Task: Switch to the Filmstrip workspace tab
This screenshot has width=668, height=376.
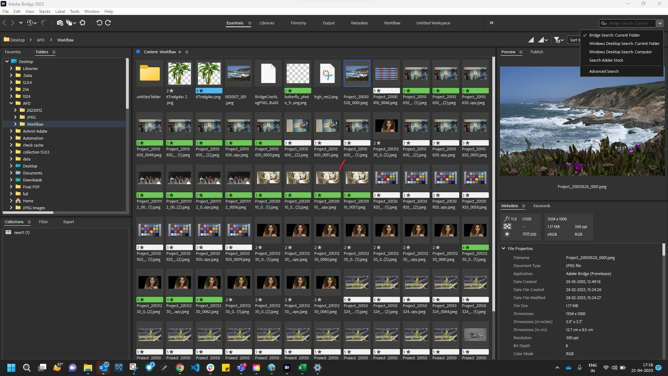Action: (298, 23)
